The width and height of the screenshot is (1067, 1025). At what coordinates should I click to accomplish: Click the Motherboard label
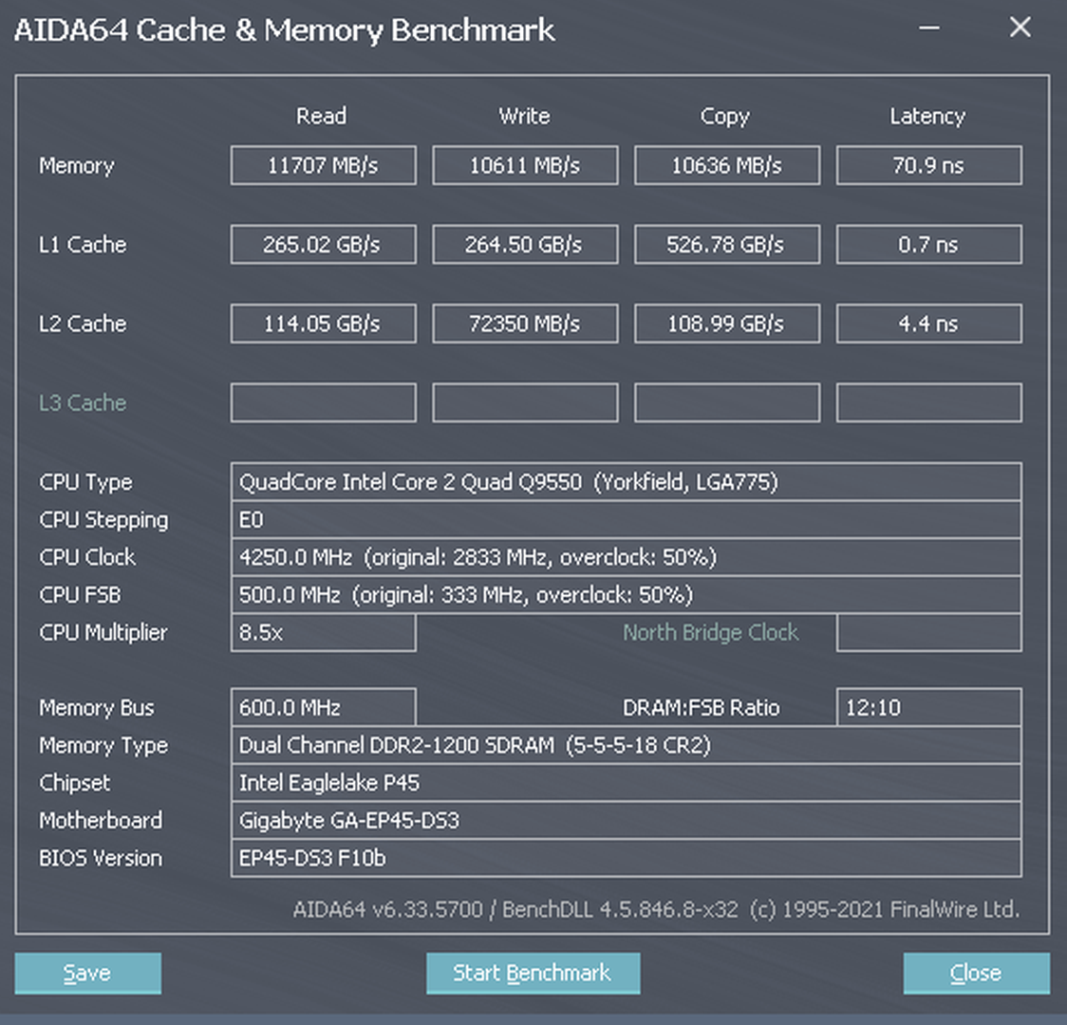pos(101,821)
